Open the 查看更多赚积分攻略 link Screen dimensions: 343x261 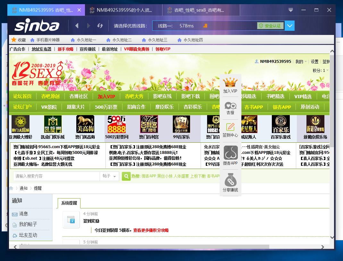click(151, 230)
